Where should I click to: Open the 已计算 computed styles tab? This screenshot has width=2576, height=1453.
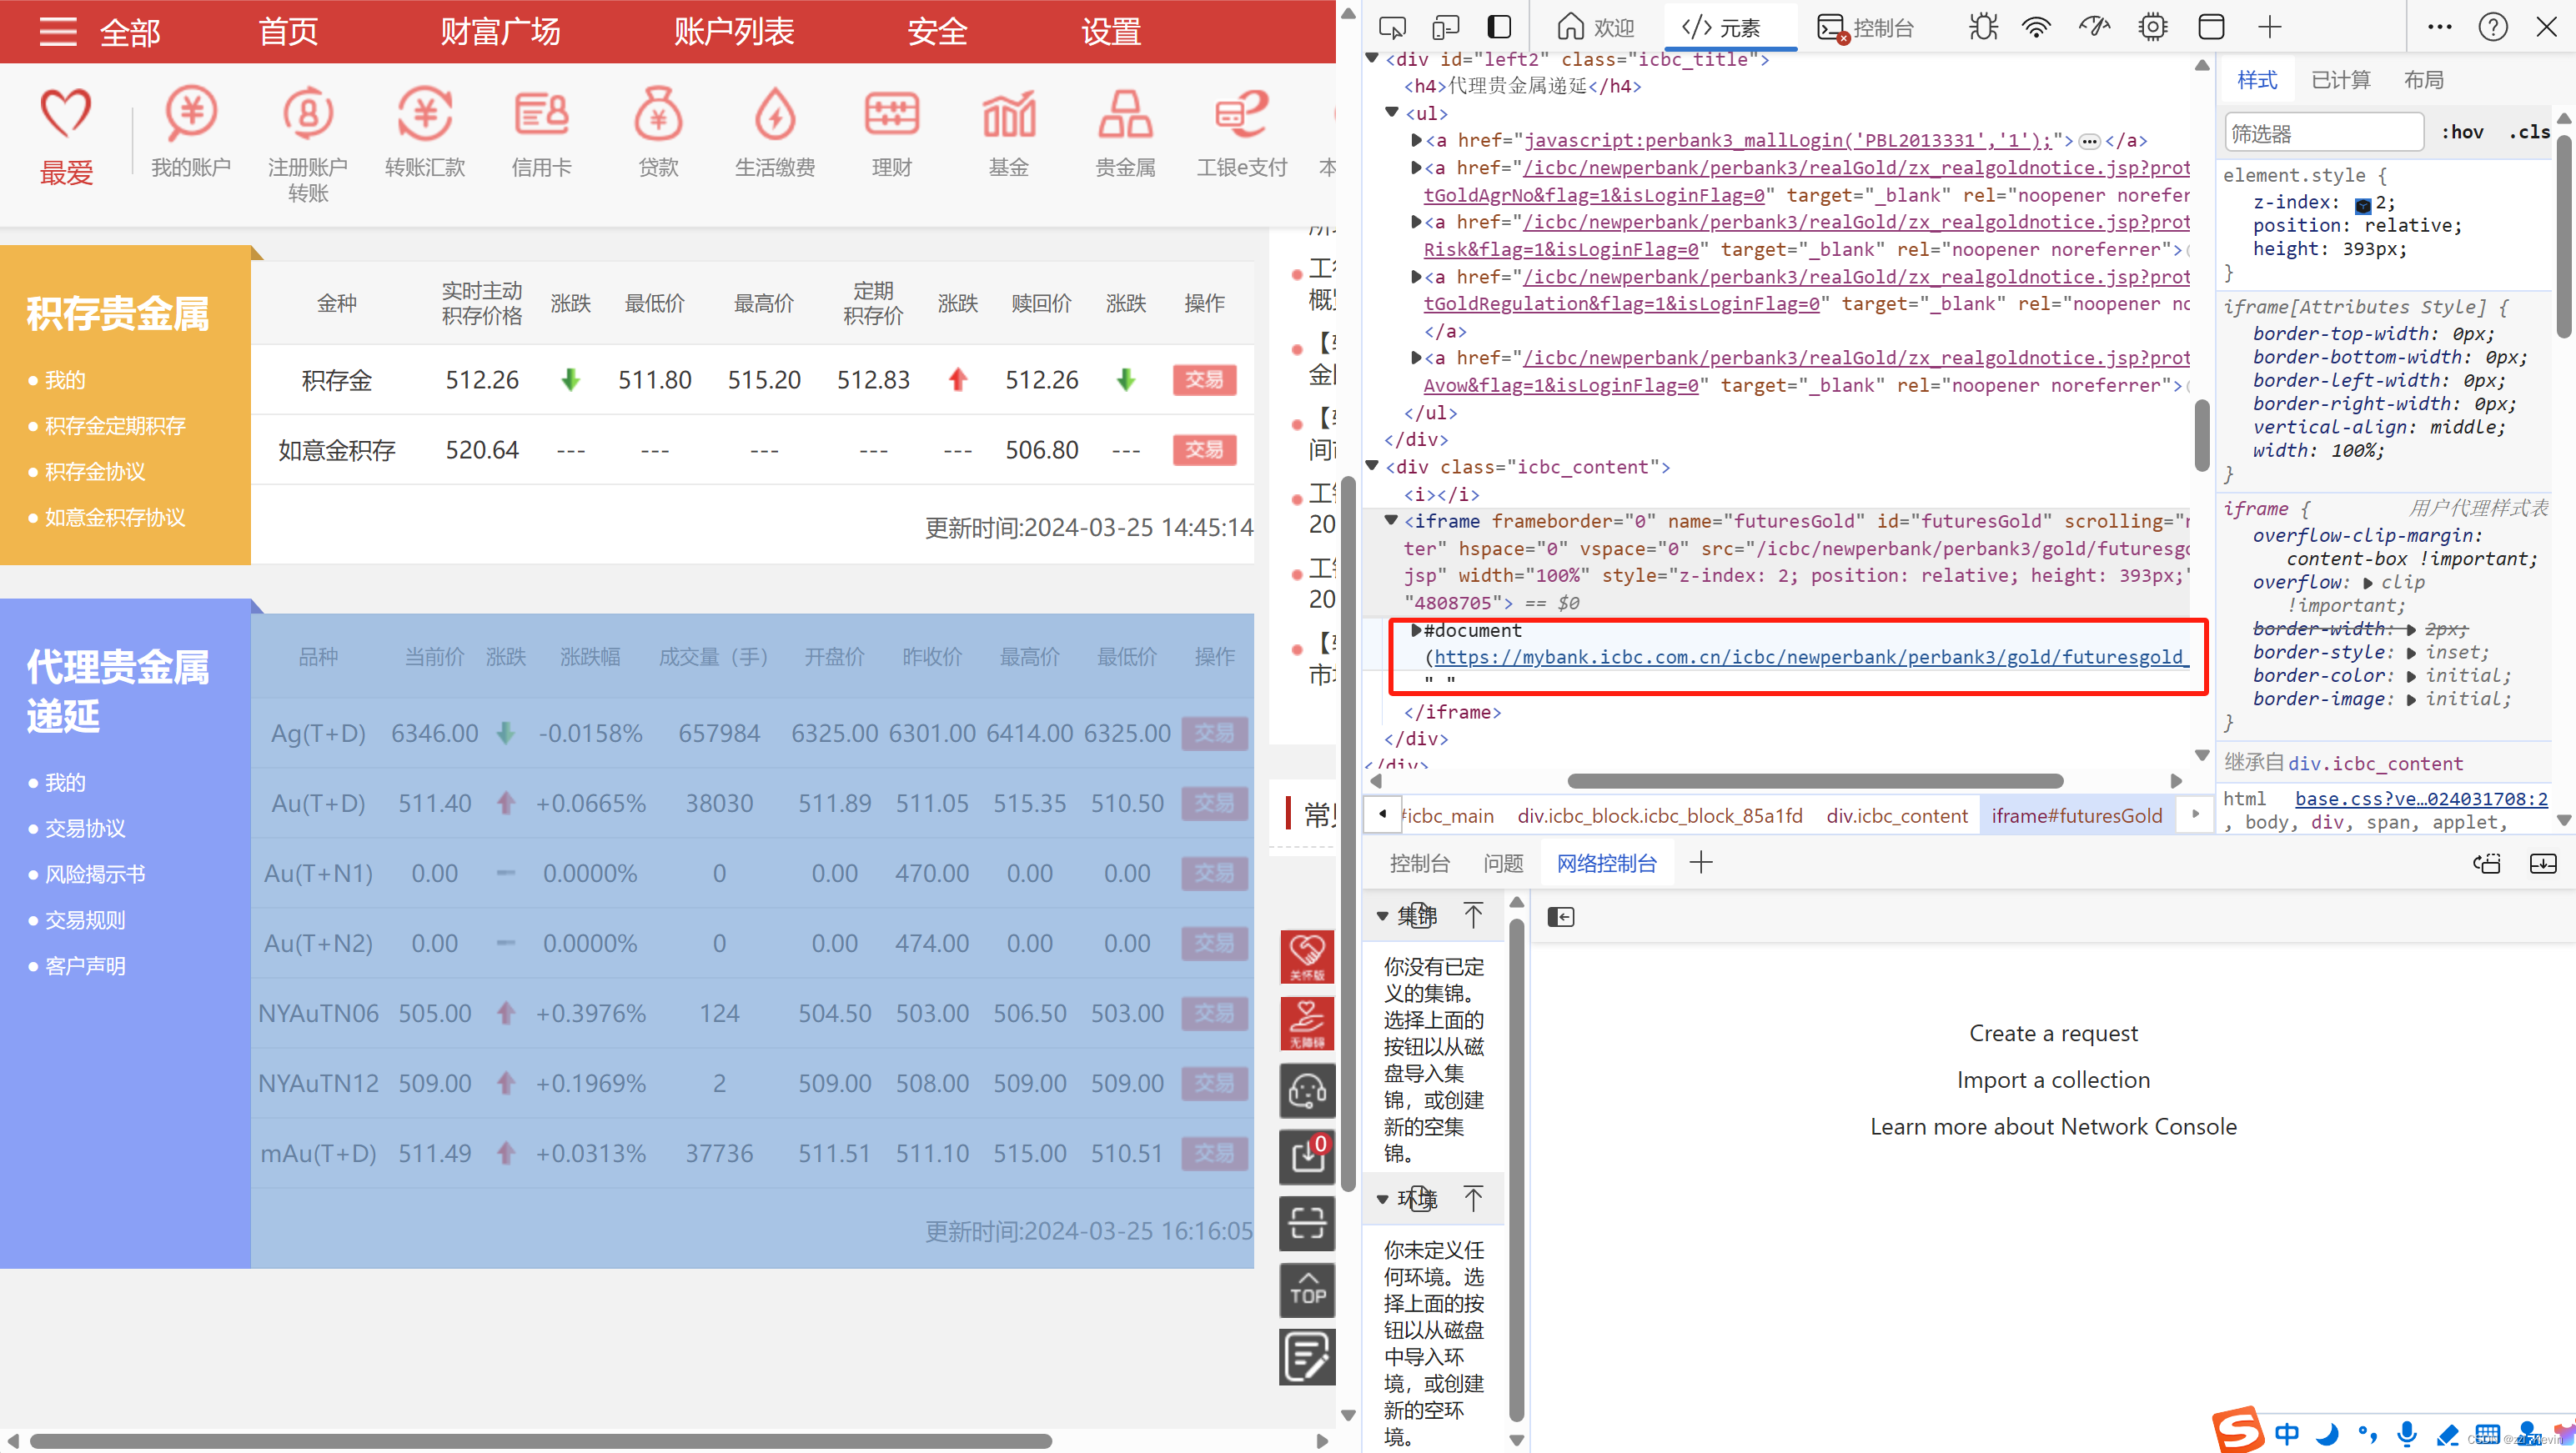coord(2340,80)
